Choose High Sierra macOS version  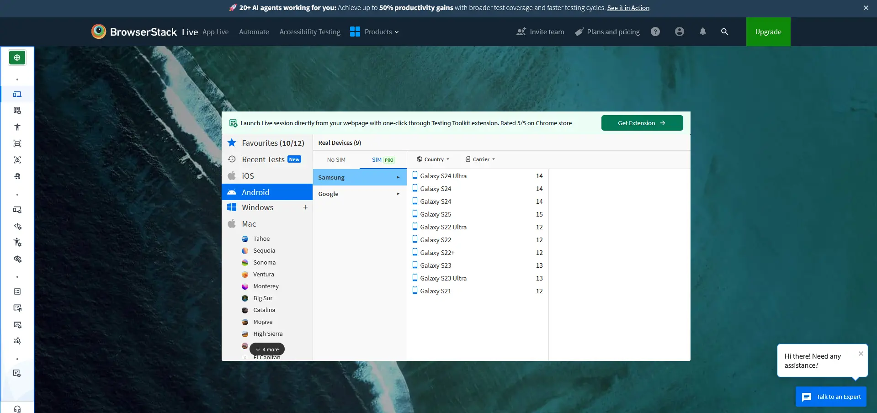(268, 334)
